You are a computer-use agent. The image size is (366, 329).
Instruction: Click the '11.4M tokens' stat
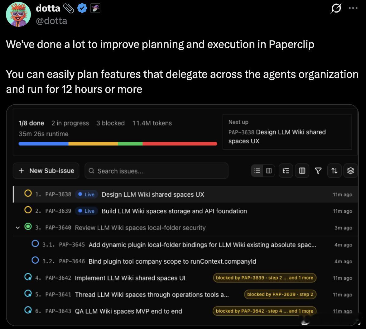tap(152, 123)
